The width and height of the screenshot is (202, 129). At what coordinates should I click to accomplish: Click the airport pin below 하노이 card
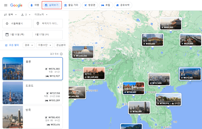pos(159,88)
